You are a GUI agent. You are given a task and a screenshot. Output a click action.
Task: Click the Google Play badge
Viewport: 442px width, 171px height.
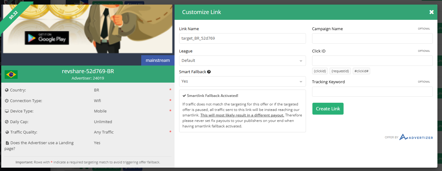47,38
